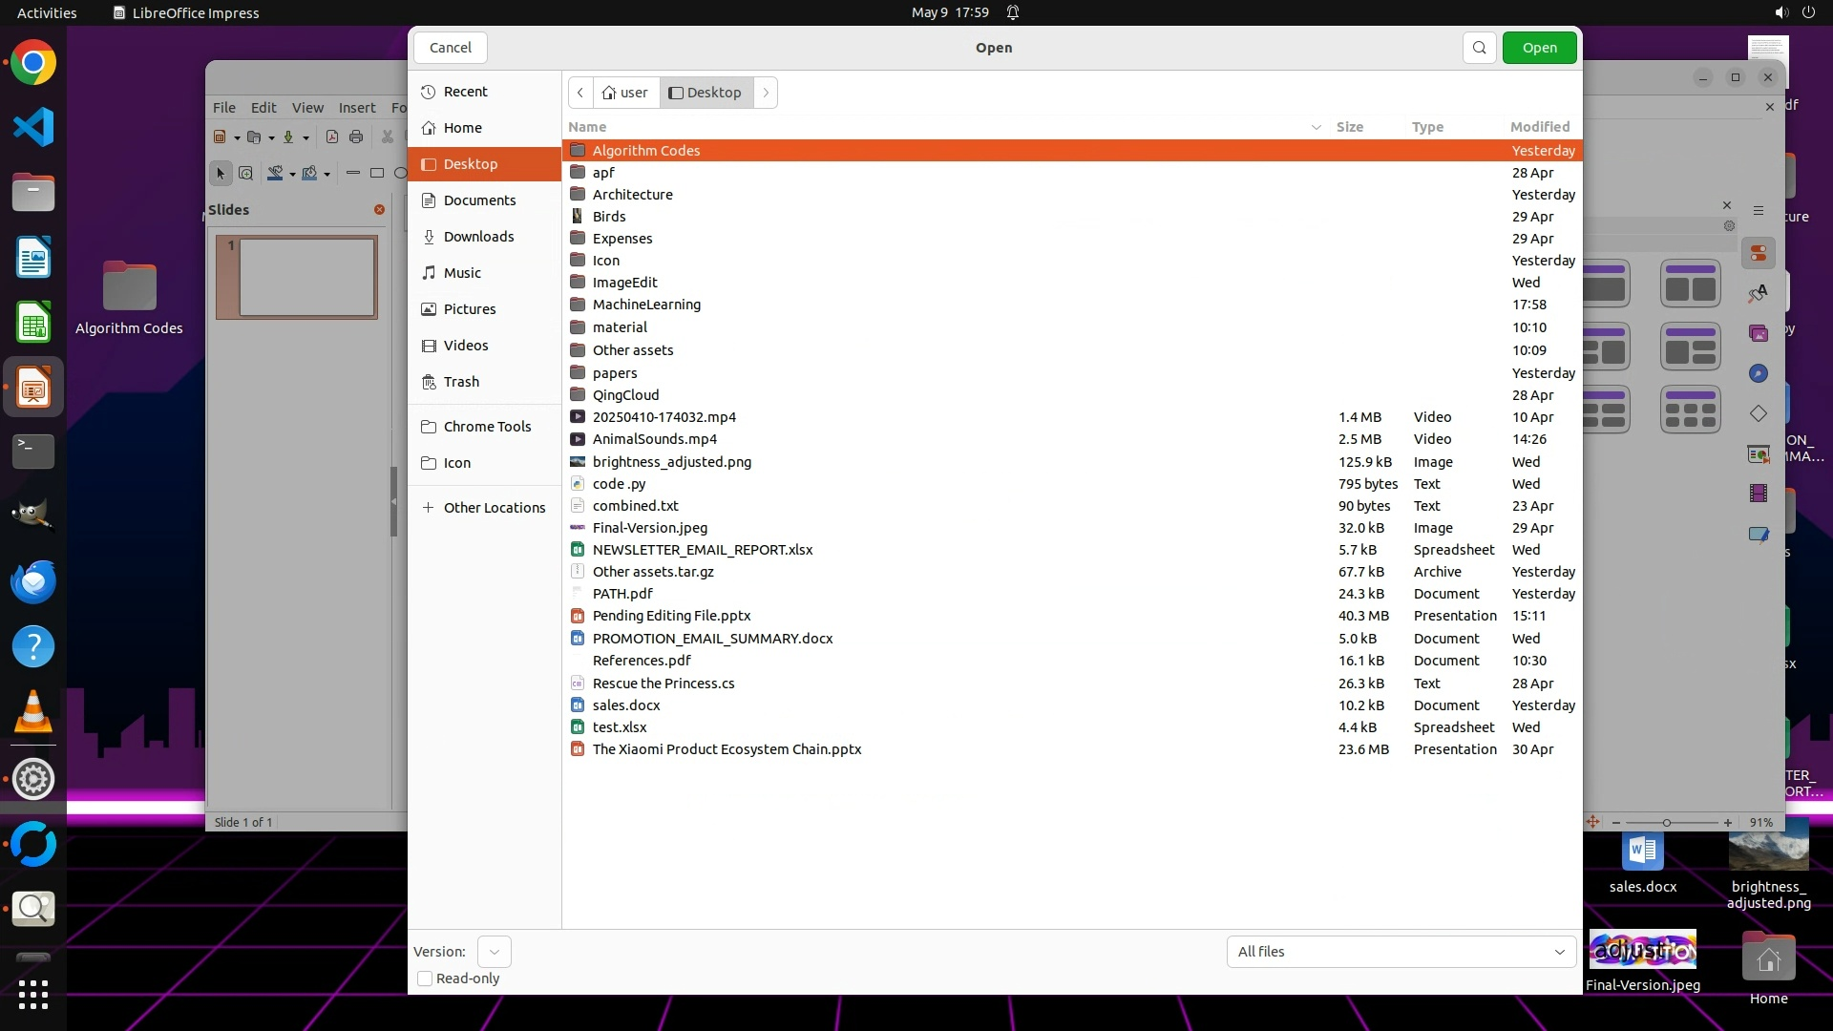
Task: Open the Downloads sidebar location
Action: (x=478, y=237)
